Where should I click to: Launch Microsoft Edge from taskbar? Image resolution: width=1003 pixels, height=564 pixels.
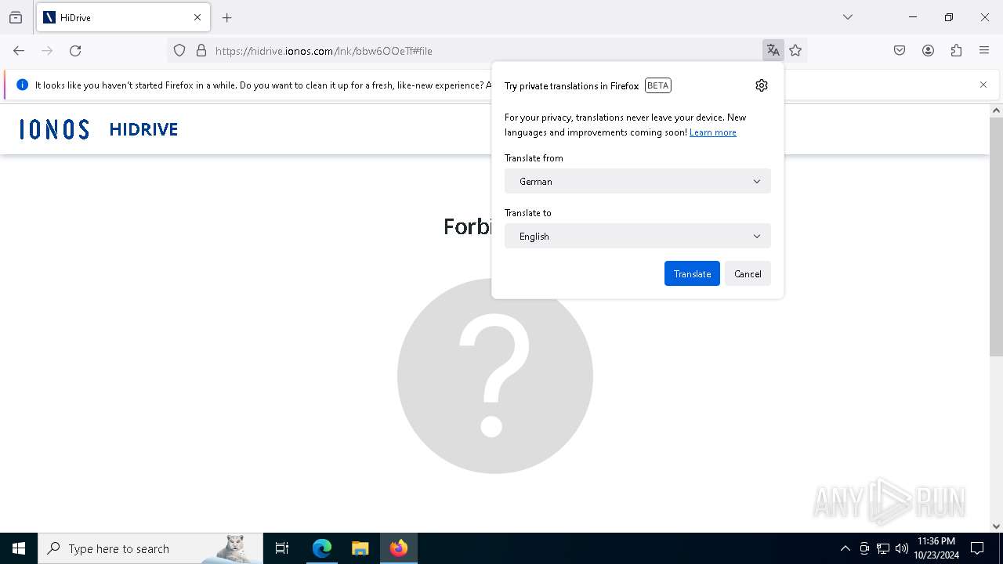pyautogui.click(x=322, y=548)
